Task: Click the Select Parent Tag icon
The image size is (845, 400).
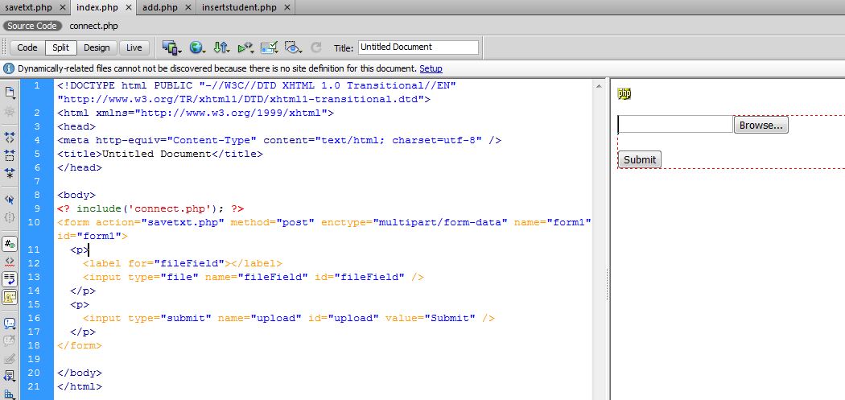Action: [10, 199]
